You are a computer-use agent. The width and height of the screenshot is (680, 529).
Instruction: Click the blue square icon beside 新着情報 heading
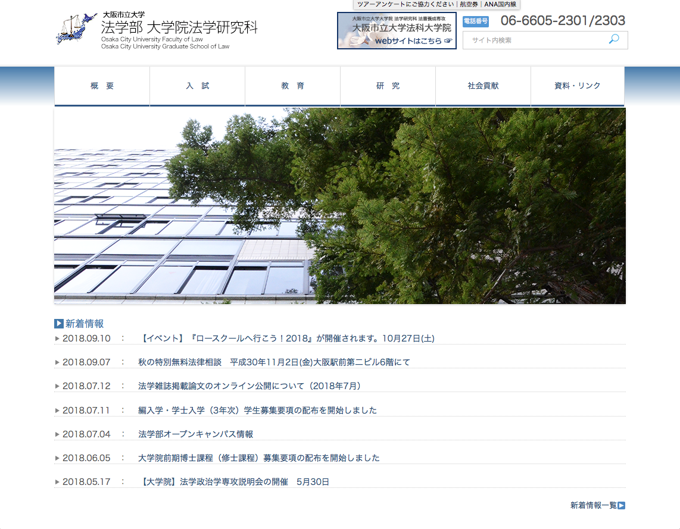[59, 324]
